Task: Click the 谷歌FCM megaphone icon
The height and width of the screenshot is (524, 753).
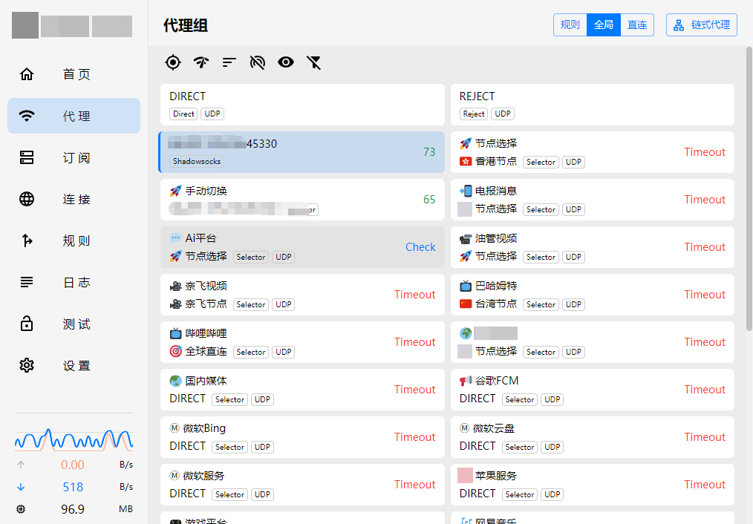Action: (x=466, y=381)
